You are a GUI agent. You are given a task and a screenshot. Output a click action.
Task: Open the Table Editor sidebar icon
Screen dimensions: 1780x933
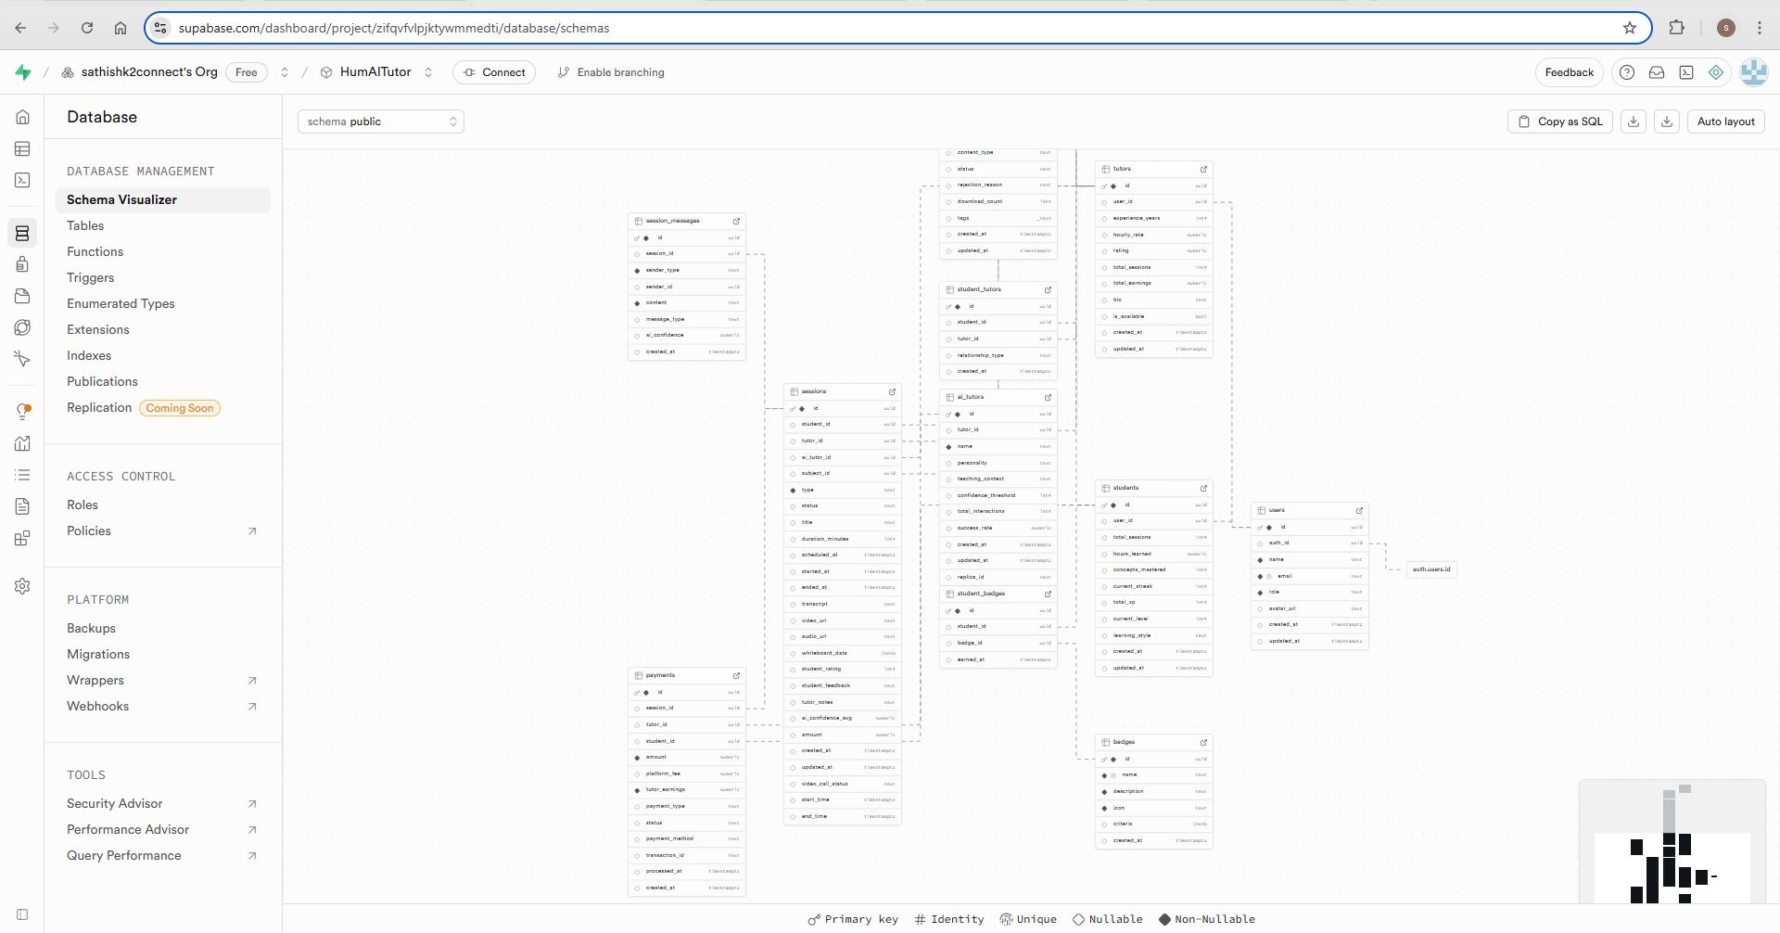coord(22,148)
